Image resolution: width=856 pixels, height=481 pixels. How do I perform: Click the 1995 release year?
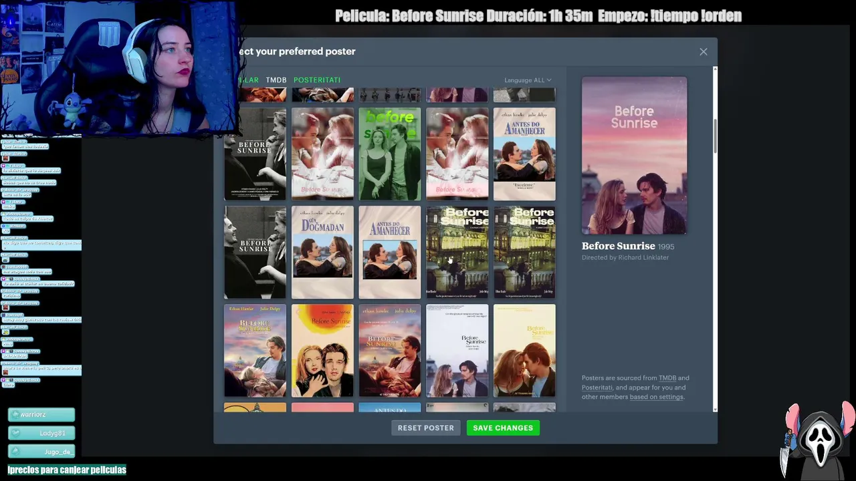coord(666,247)
